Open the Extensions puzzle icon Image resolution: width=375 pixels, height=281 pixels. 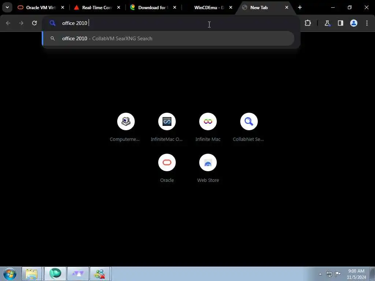coord(308,23)
